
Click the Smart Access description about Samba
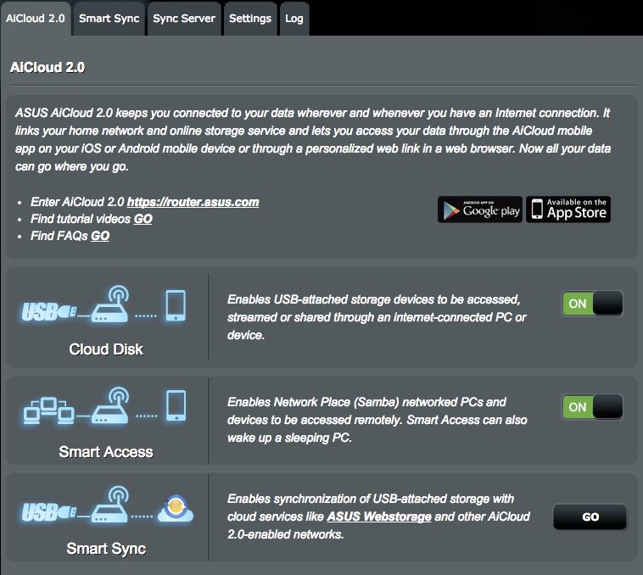coord(377,420)
